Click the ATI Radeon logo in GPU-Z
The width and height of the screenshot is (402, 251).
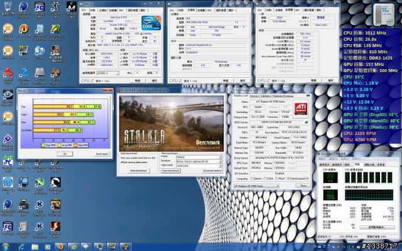(x=301, y=107)
